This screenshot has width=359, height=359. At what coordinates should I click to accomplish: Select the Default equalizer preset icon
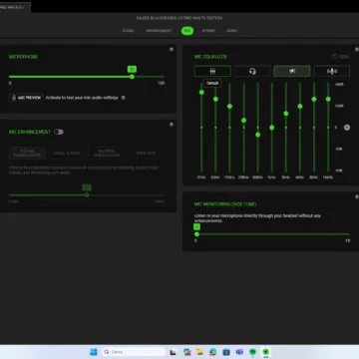pos(212,71)
